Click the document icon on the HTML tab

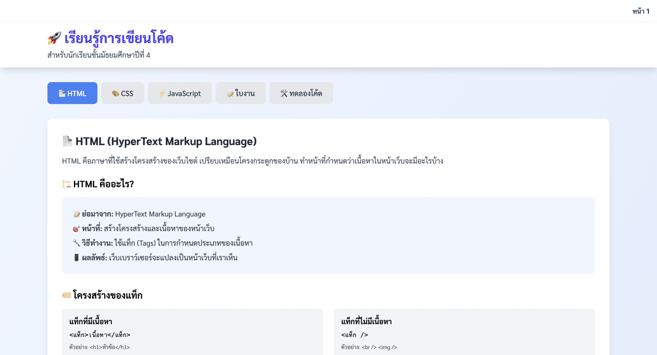pos(62,93)
